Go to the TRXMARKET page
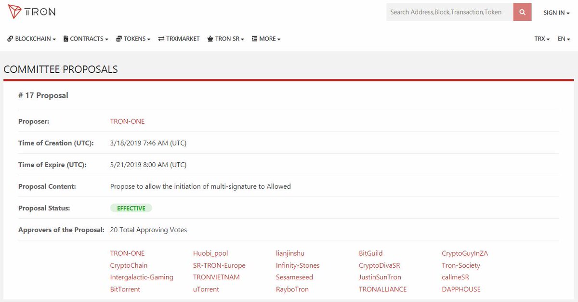Image resolution: width=578 pixels, height=302 pixels. (x=179, y=39)
